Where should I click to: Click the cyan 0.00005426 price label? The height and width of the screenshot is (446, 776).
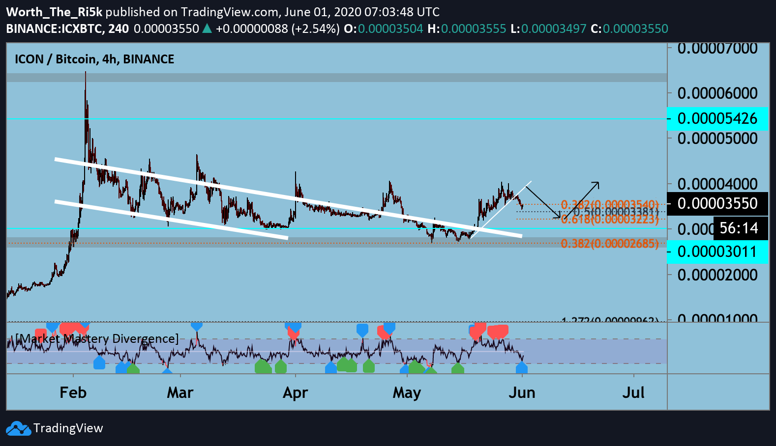click(717, 118)
